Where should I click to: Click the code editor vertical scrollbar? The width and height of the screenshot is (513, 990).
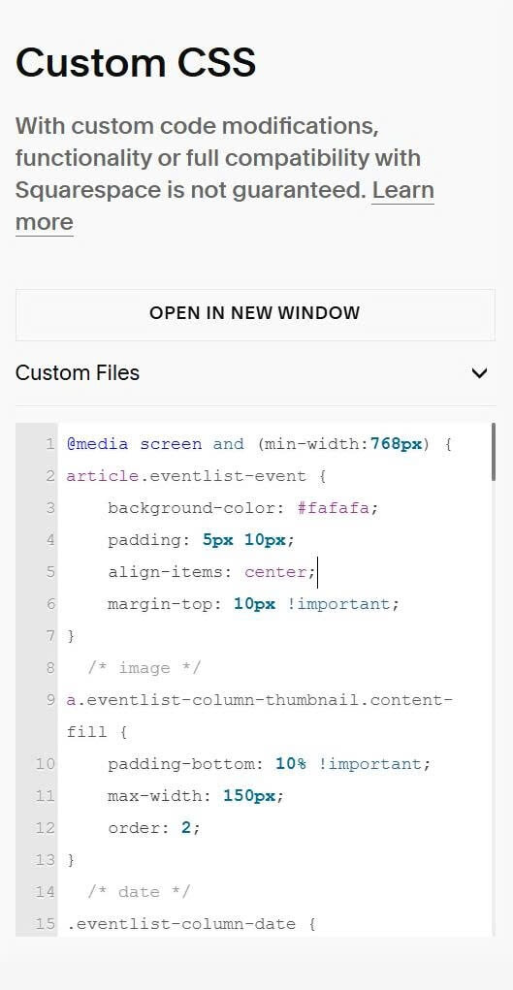click(x=493, y=452)
